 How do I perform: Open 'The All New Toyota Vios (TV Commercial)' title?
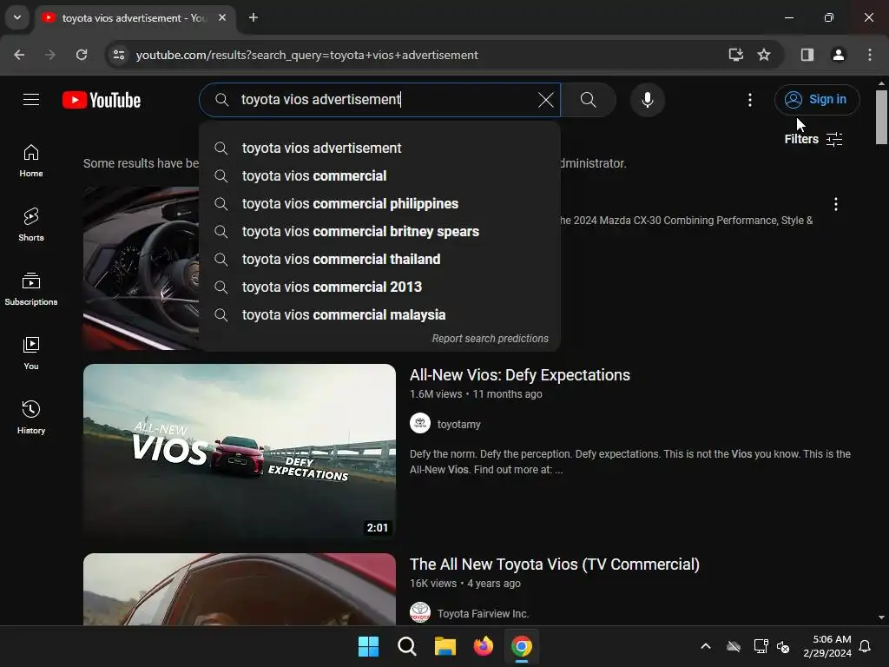[555, 565]
